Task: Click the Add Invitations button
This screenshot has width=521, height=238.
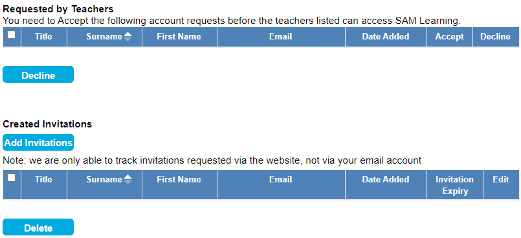Action: [38, 142]
